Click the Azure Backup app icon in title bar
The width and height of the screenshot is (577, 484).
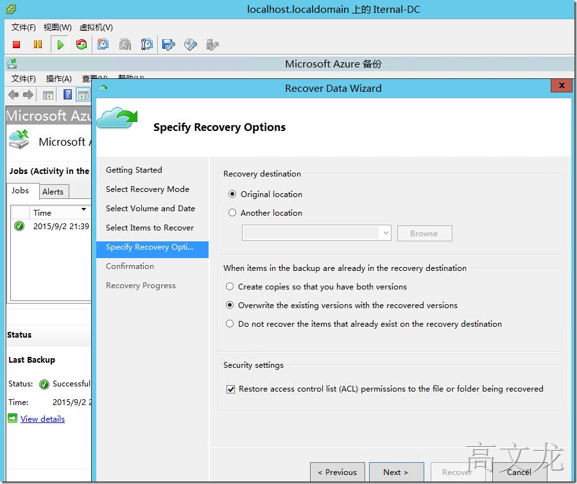click(12, 64)
